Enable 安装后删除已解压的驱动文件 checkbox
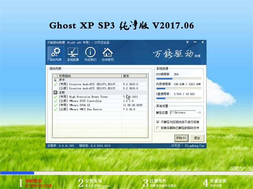 (x=158, y=128)
